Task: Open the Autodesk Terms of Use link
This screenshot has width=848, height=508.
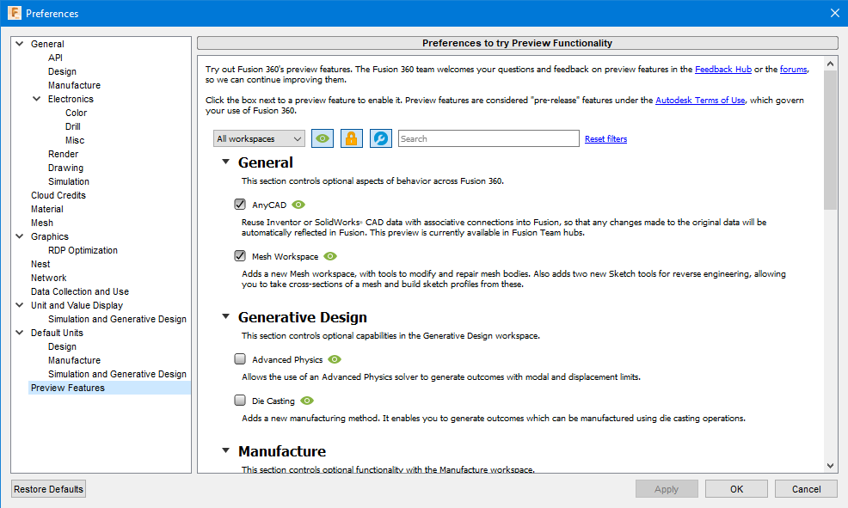Action: point(700,100)
